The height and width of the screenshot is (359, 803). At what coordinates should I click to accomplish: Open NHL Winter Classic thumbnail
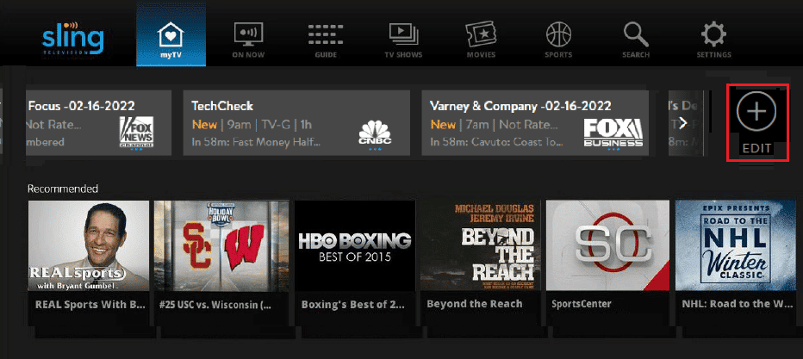click(736, 245)
